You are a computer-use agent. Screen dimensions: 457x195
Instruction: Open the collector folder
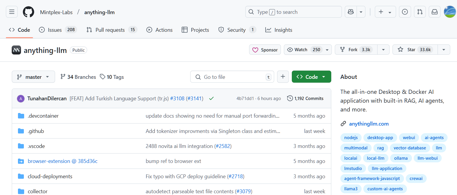(x=38, y=191)
